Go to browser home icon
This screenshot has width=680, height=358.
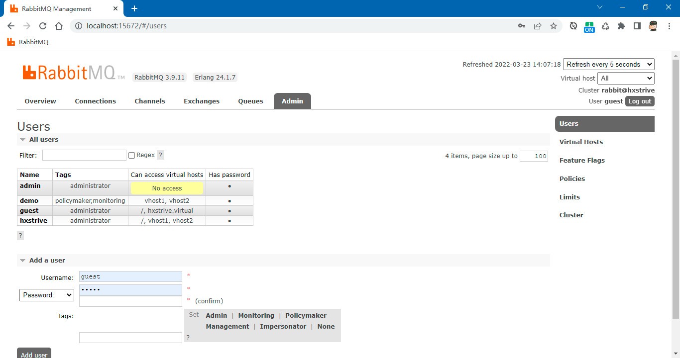tap(59, 26)
